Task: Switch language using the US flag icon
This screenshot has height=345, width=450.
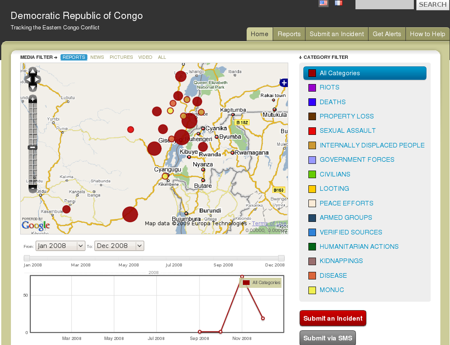Action: pyautogui.click(x=324, y=3)
